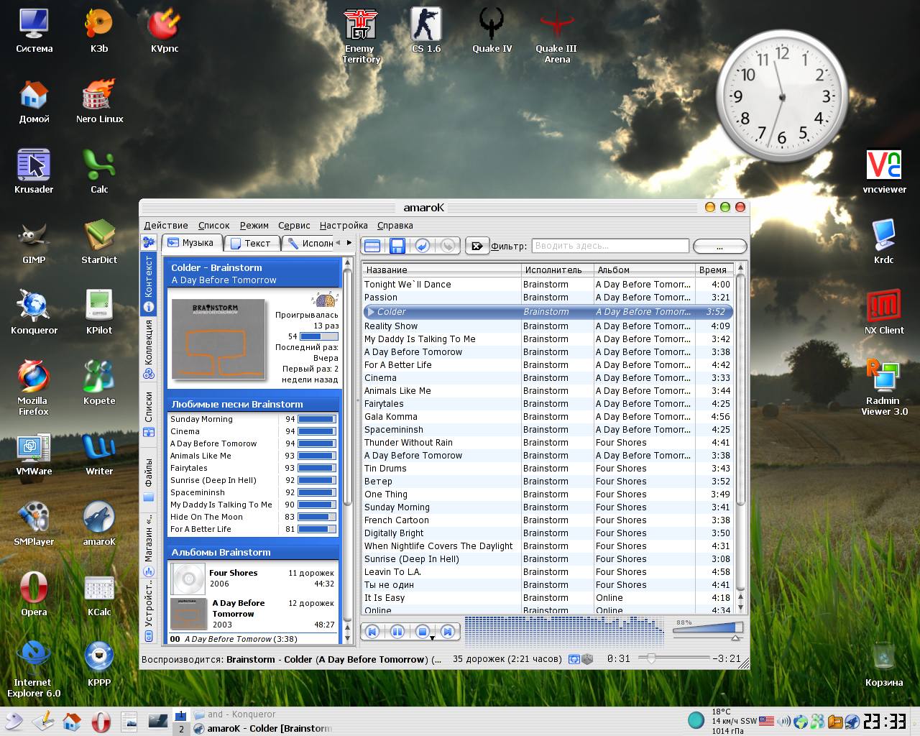Switch to the Текст lyrics tab
Image resolution: width=920 pixels, height=736 pixels.
click(252, 243)
